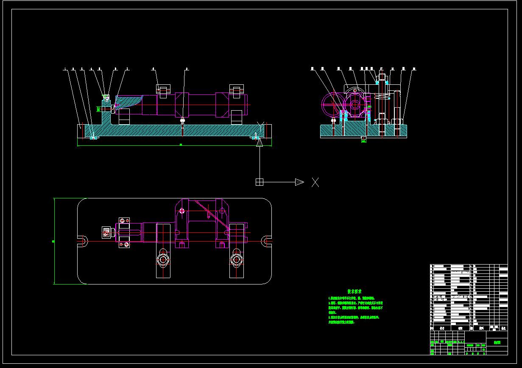Select the right U-slot of plan-view base plate
The height and width of the screenshot is (368, 522).
click(x=266, y=241)
